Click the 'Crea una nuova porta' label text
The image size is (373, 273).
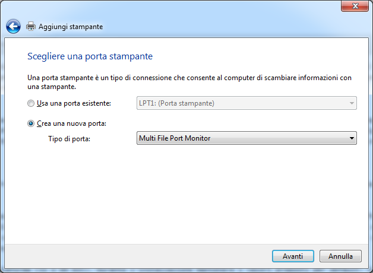(71, 123)
